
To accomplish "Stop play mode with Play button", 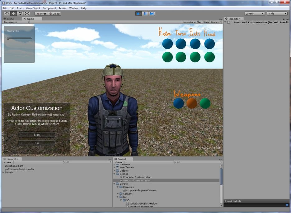I will coord(138,14).
